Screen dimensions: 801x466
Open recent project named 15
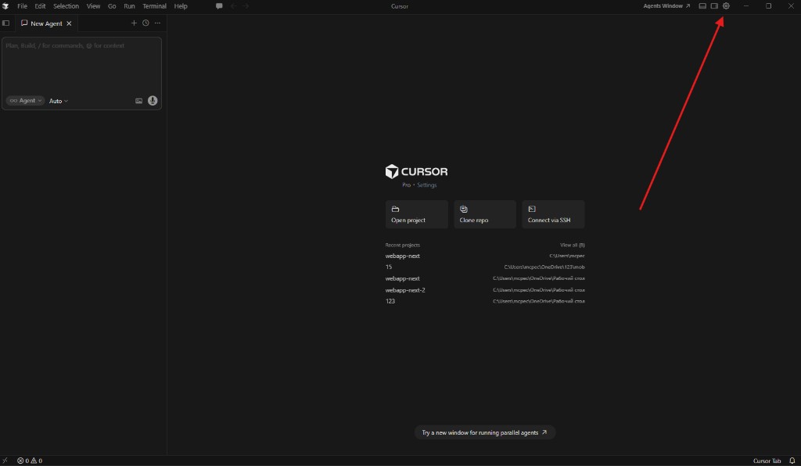[x=485, y=267]
